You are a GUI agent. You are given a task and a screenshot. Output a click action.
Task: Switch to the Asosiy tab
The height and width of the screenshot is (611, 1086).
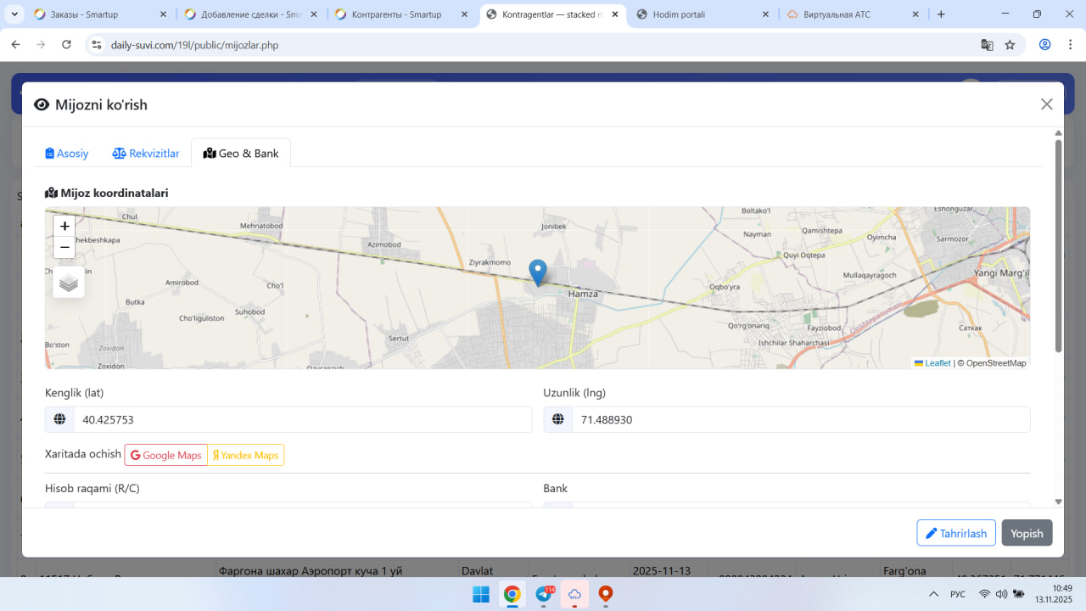tap(67, 154)
